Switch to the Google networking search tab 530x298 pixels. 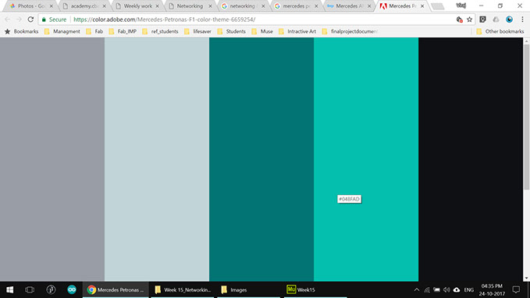pyautogui.click(x=242, y=6)
